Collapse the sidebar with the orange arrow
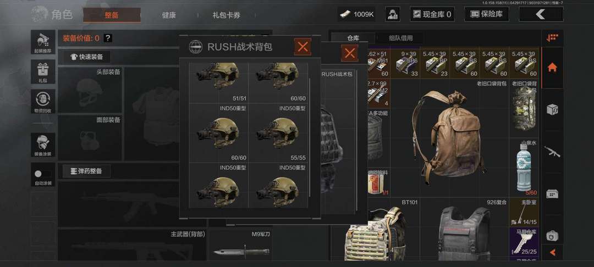Screen dimensions: 594x267 [x=552, y=252]
